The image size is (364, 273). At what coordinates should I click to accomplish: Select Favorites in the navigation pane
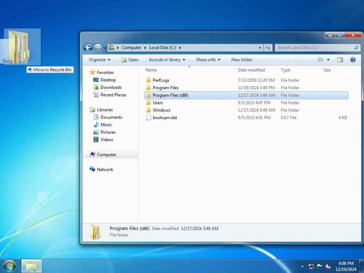pos(102,73)
